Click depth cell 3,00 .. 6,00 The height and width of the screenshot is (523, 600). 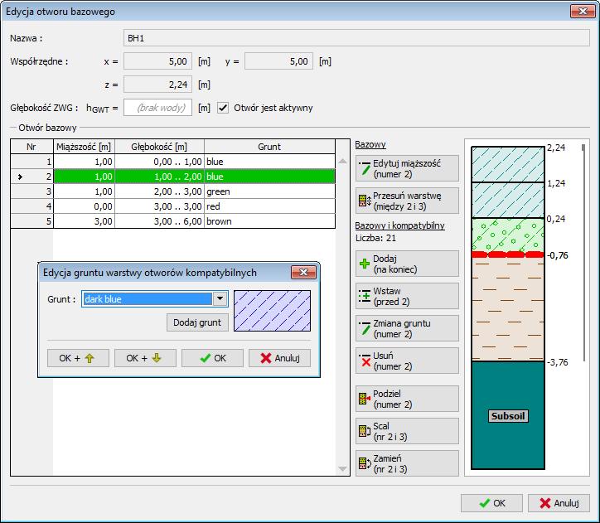tap(160, 221)
